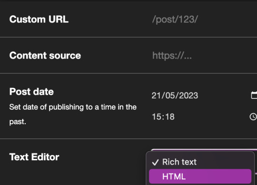
Task: Select the day 21 in the post date
Action: point(156,96)
